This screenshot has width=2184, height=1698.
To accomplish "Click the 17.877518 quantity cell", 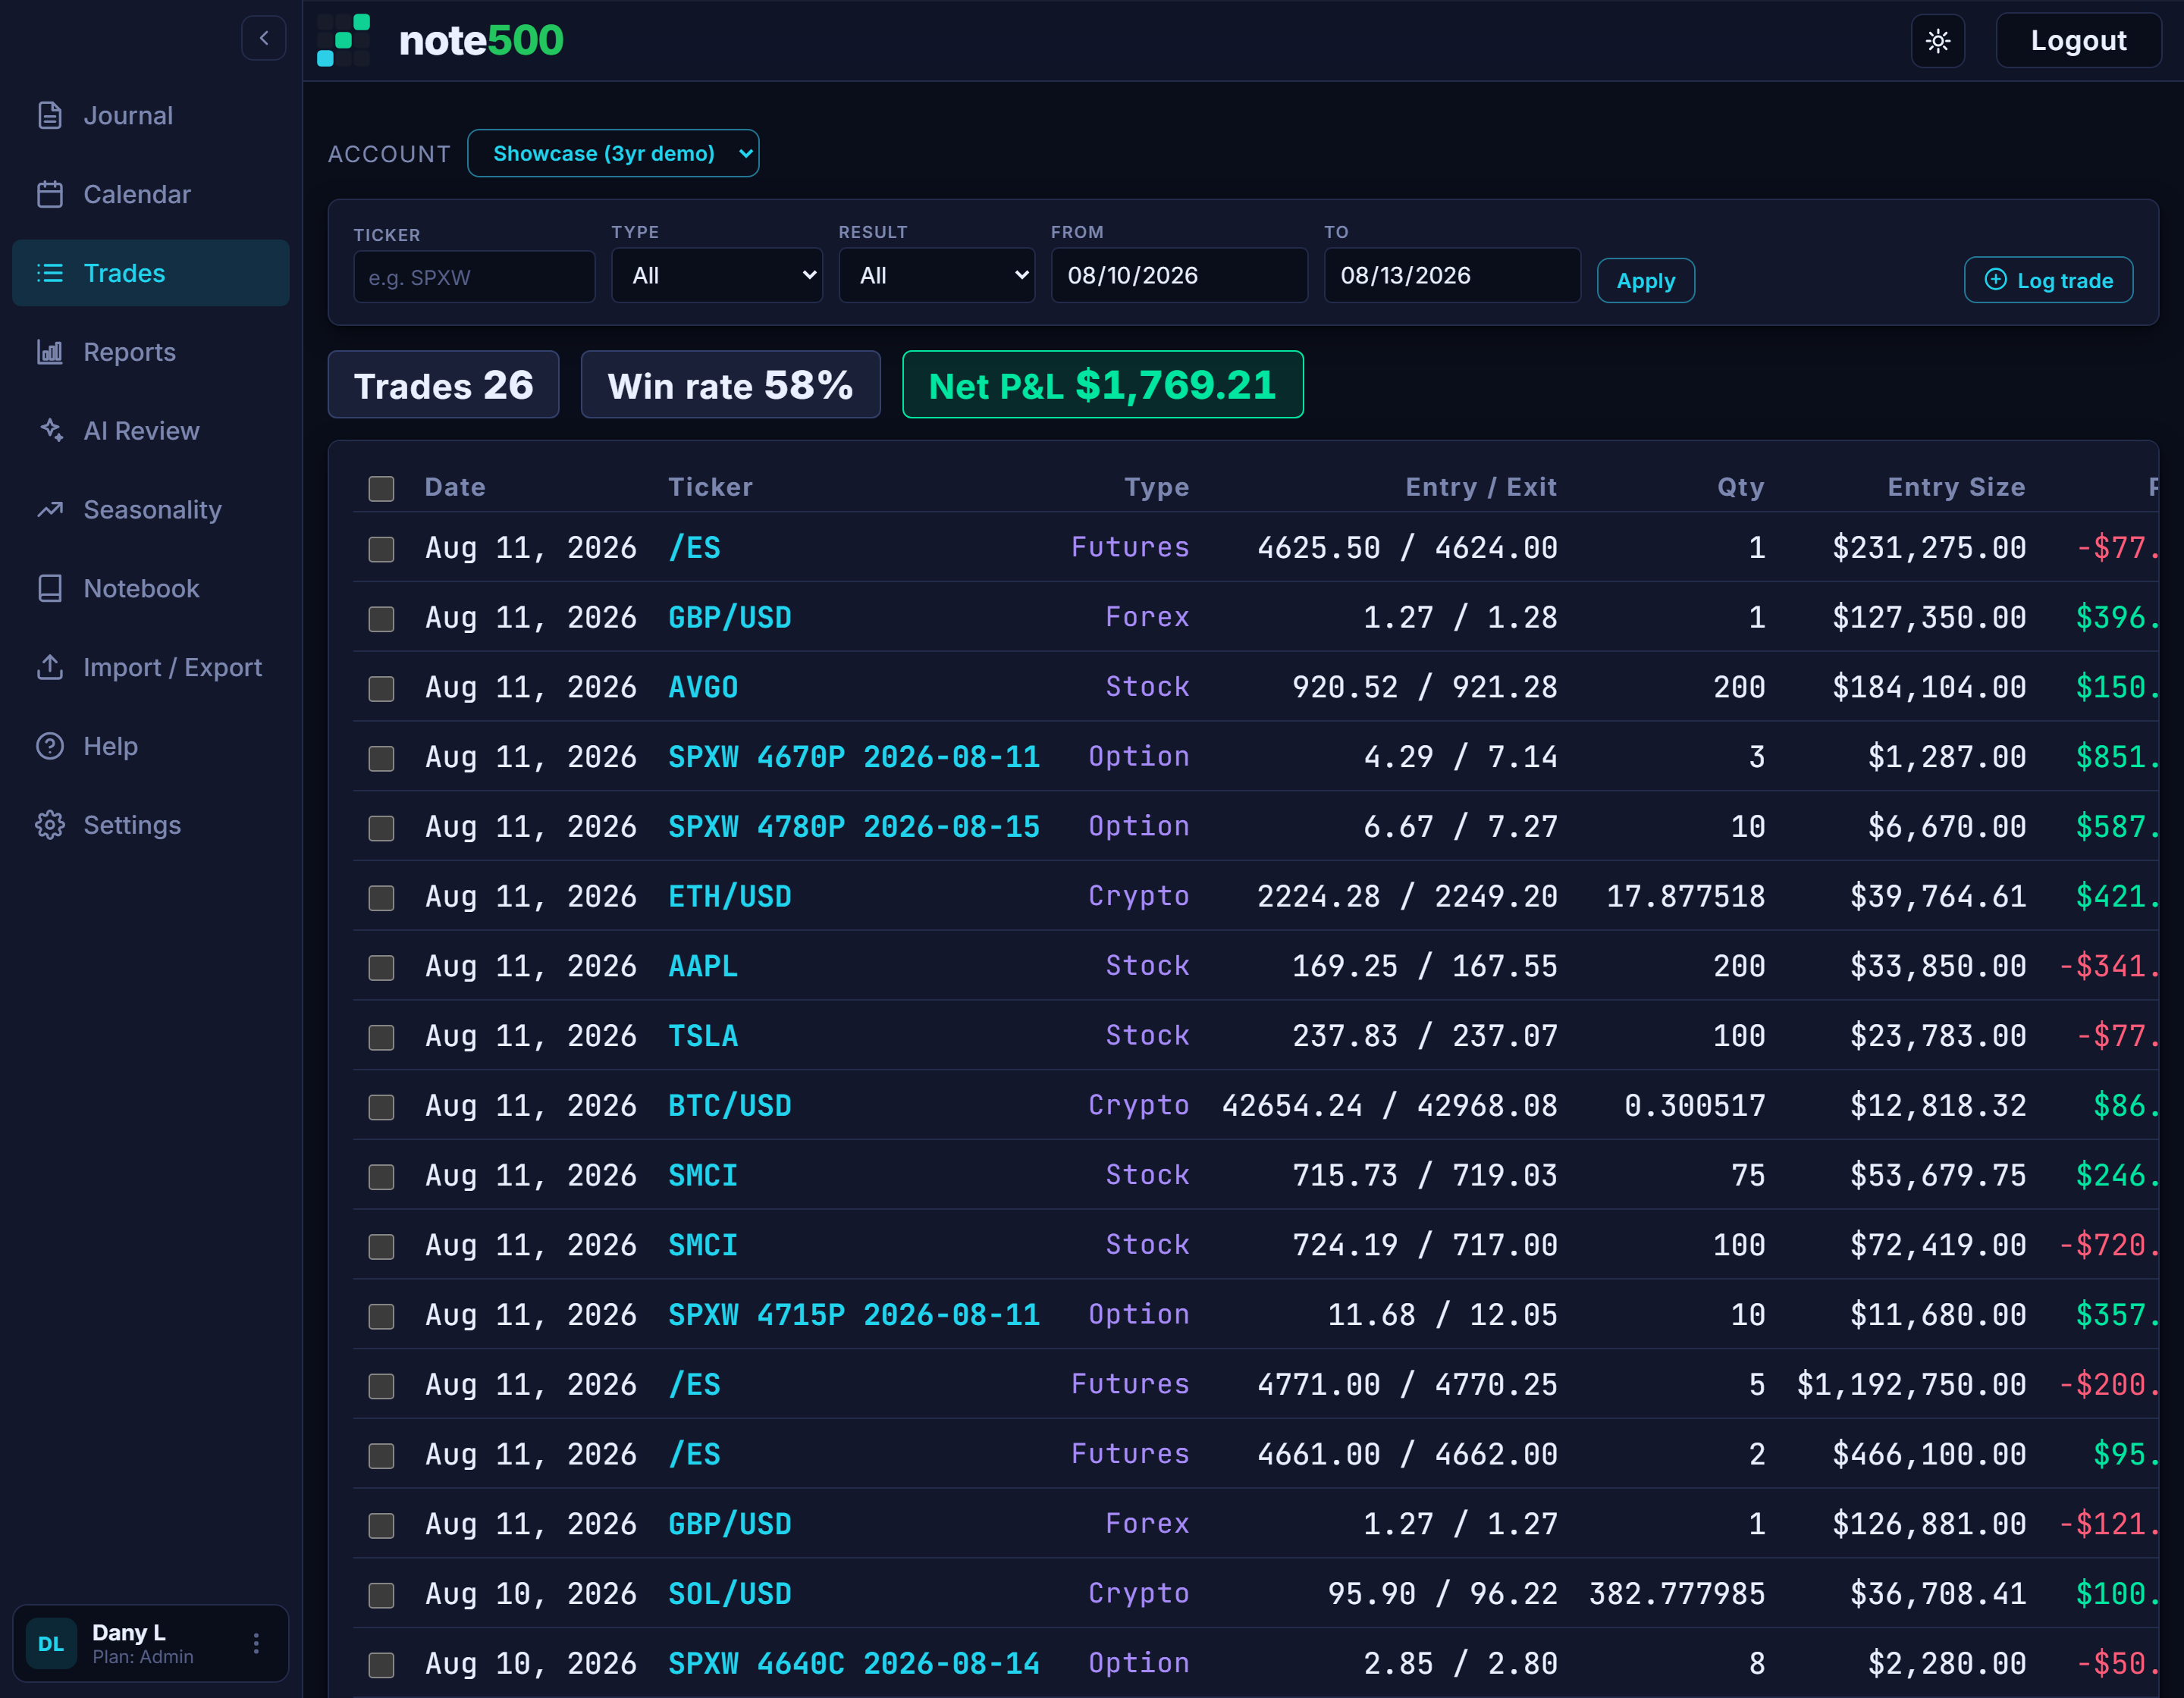I will coord(1685,897).
